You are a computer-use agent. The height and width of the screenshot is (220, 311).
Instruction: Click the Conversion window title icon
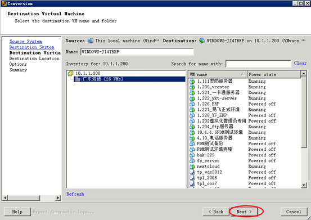pyautogui.click(x=4, y=3)
